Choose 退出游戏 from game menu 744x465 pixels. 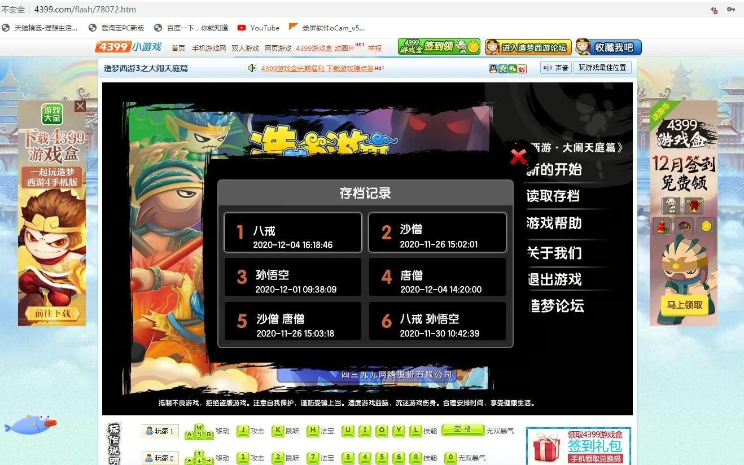click(554, 279)
